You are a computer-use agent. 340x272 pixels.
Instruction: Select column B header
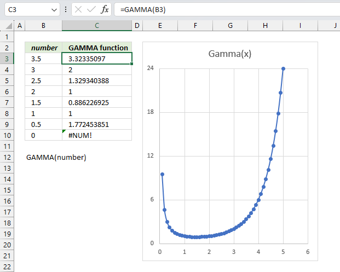click(x=43, y=26)
